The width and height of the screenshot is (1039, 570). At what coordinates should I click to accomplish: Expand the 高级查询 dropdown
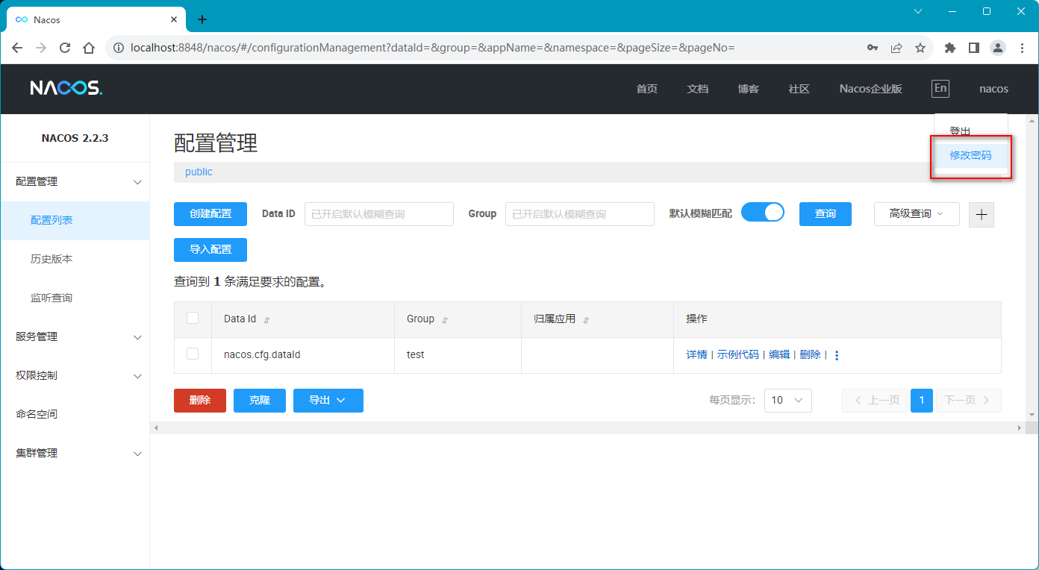click(917, 213)
